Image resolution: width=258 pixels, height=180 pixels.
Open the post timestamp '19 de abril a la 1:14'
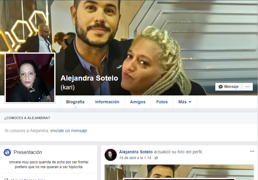tap(135, 158)
